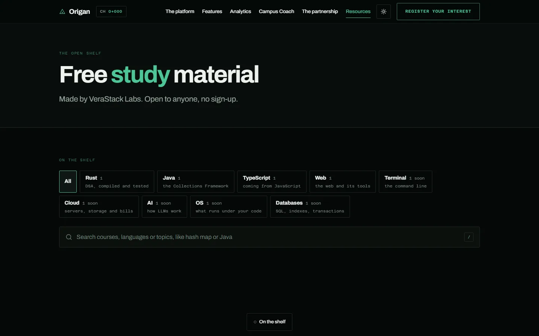The width and height of the screenshot is (539, 336).
Task: Open The platform menu item
Action: [180, 12]
